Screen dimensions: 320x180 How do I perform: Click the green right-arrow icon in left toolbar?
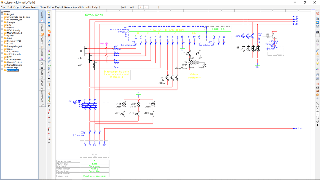[x=49, y=54]
